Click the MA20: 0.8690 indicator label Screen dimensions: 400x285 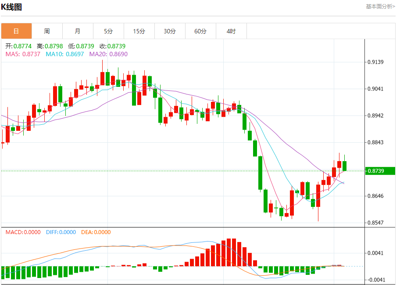pos(108,54)
